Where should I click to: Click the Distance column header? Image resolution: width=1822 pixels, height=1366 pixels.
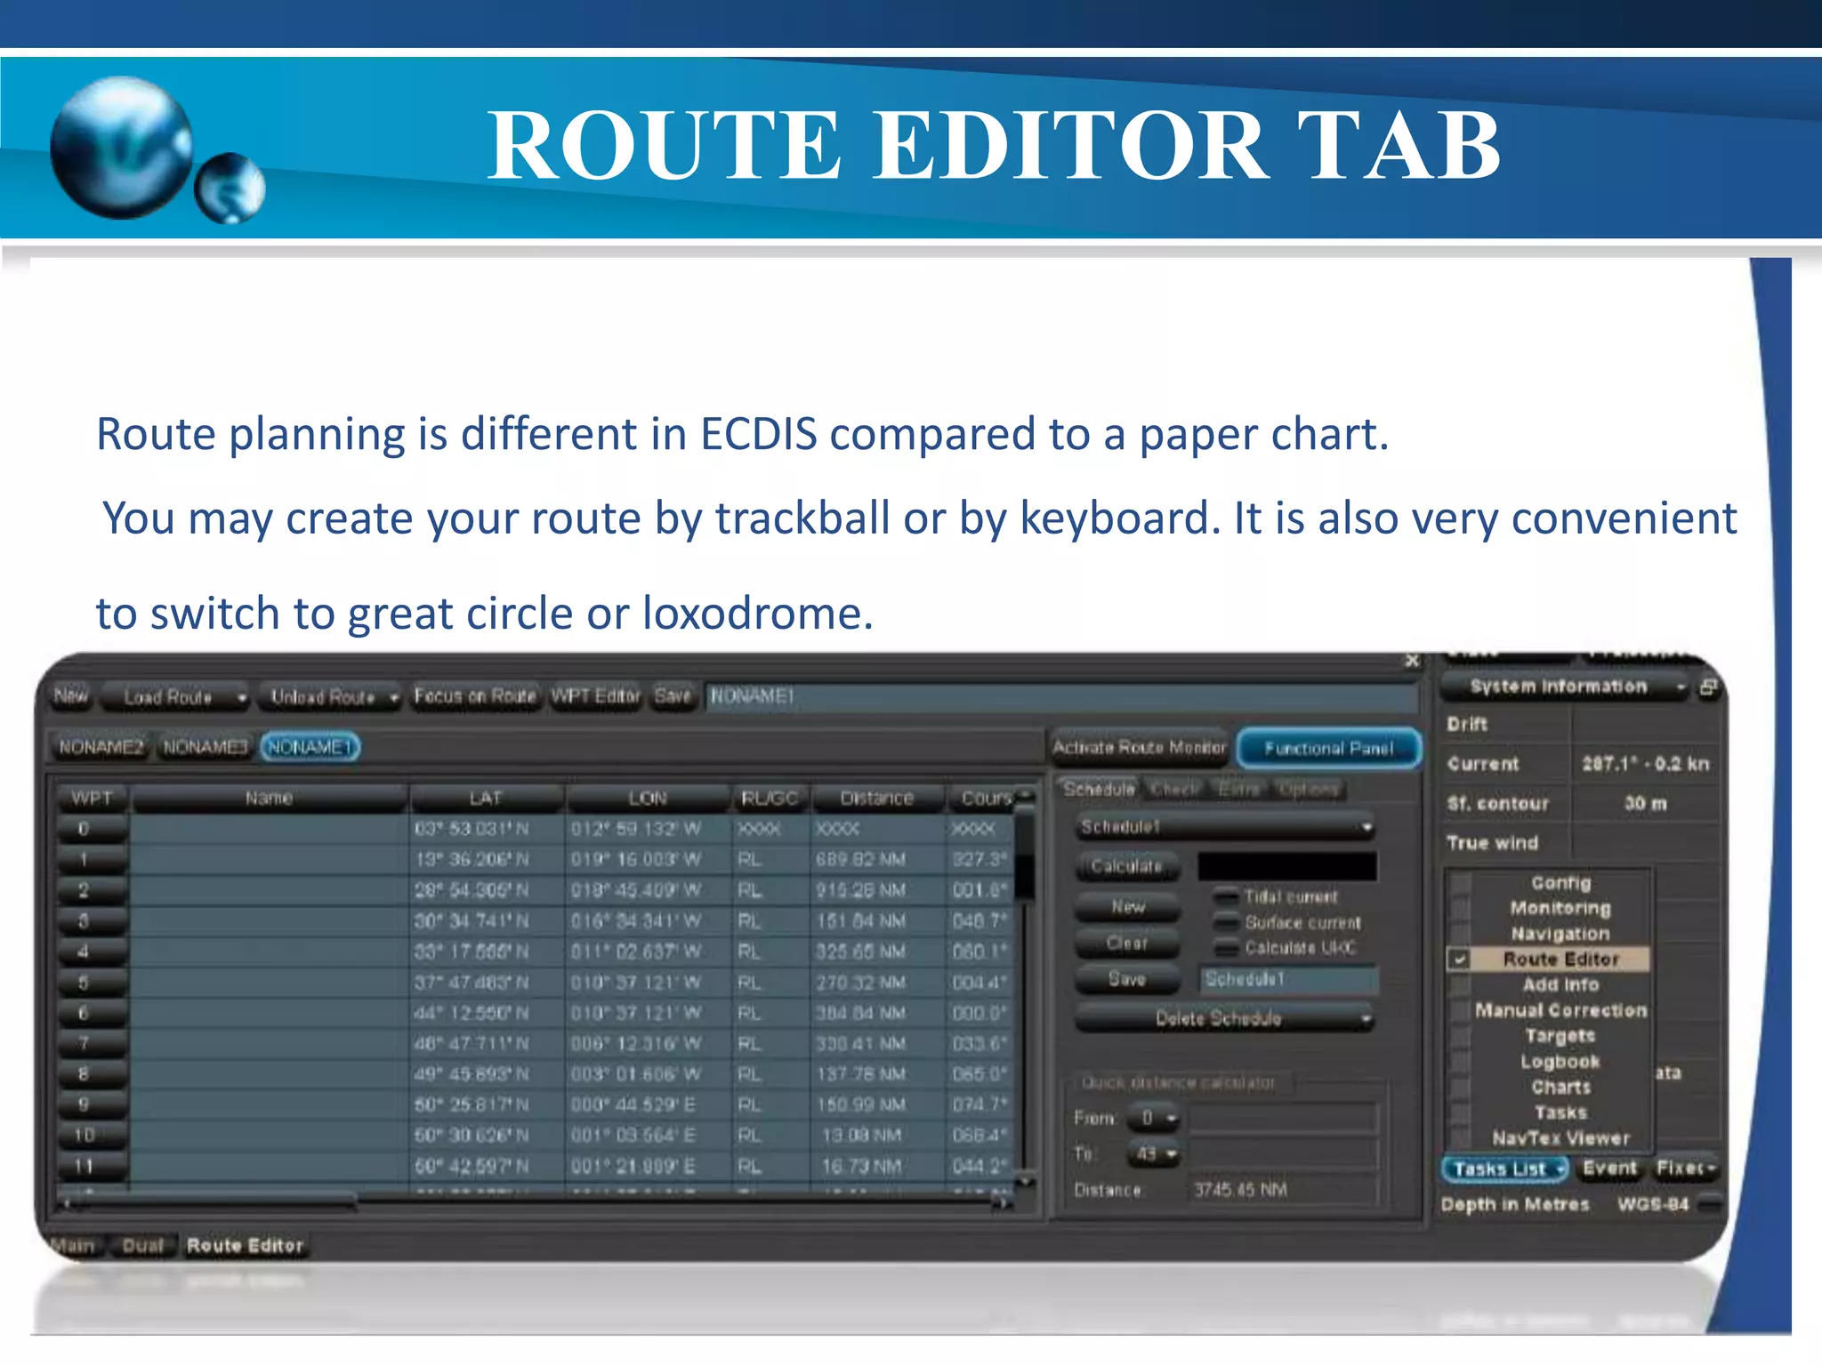coord(877,799)
